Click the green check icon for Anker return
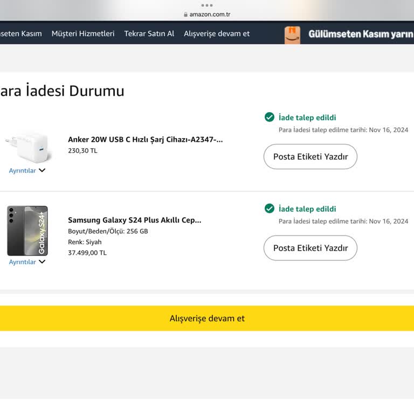The height and width of the screenshot is (414, 414). [x=270, y=117]
